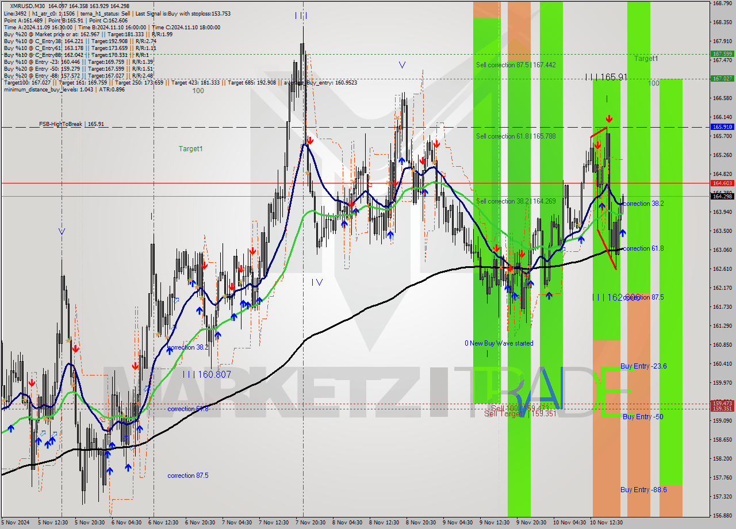
Task: Click the '8 Nov 12:30' time axis label
Action: (385, 523)
